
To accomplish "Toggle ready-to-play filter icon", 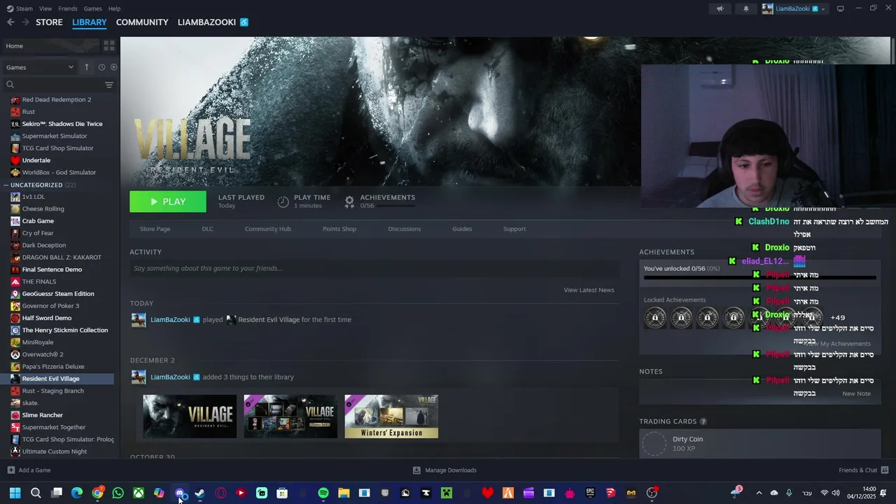I will 113,67.
